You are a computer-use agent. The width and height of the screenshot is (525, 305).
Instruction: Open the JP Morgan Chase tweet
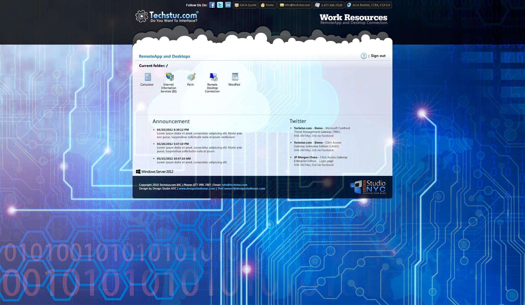coord(321,161)
